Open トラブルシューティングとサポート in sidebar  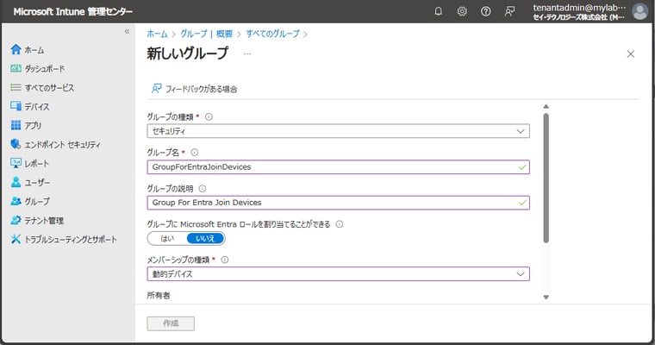71,239
